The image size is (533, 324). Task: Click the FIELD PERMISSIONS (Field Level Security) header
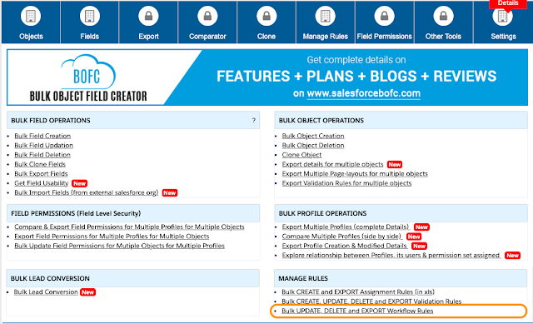(133, 213)
